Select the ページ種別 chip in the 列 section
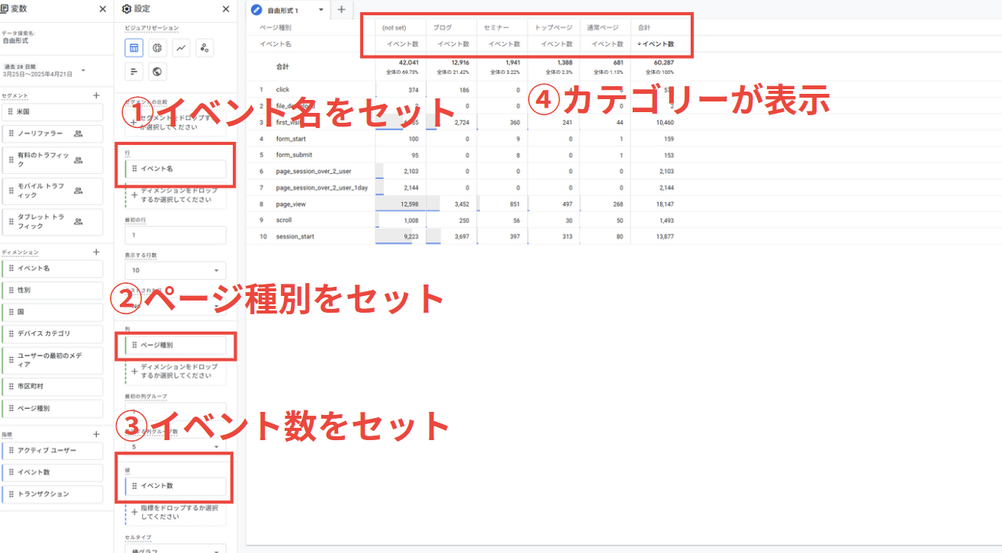Image resolution: width=1002 pixels, height=553 pixels. pyautogui.click(x=176, y=346)
